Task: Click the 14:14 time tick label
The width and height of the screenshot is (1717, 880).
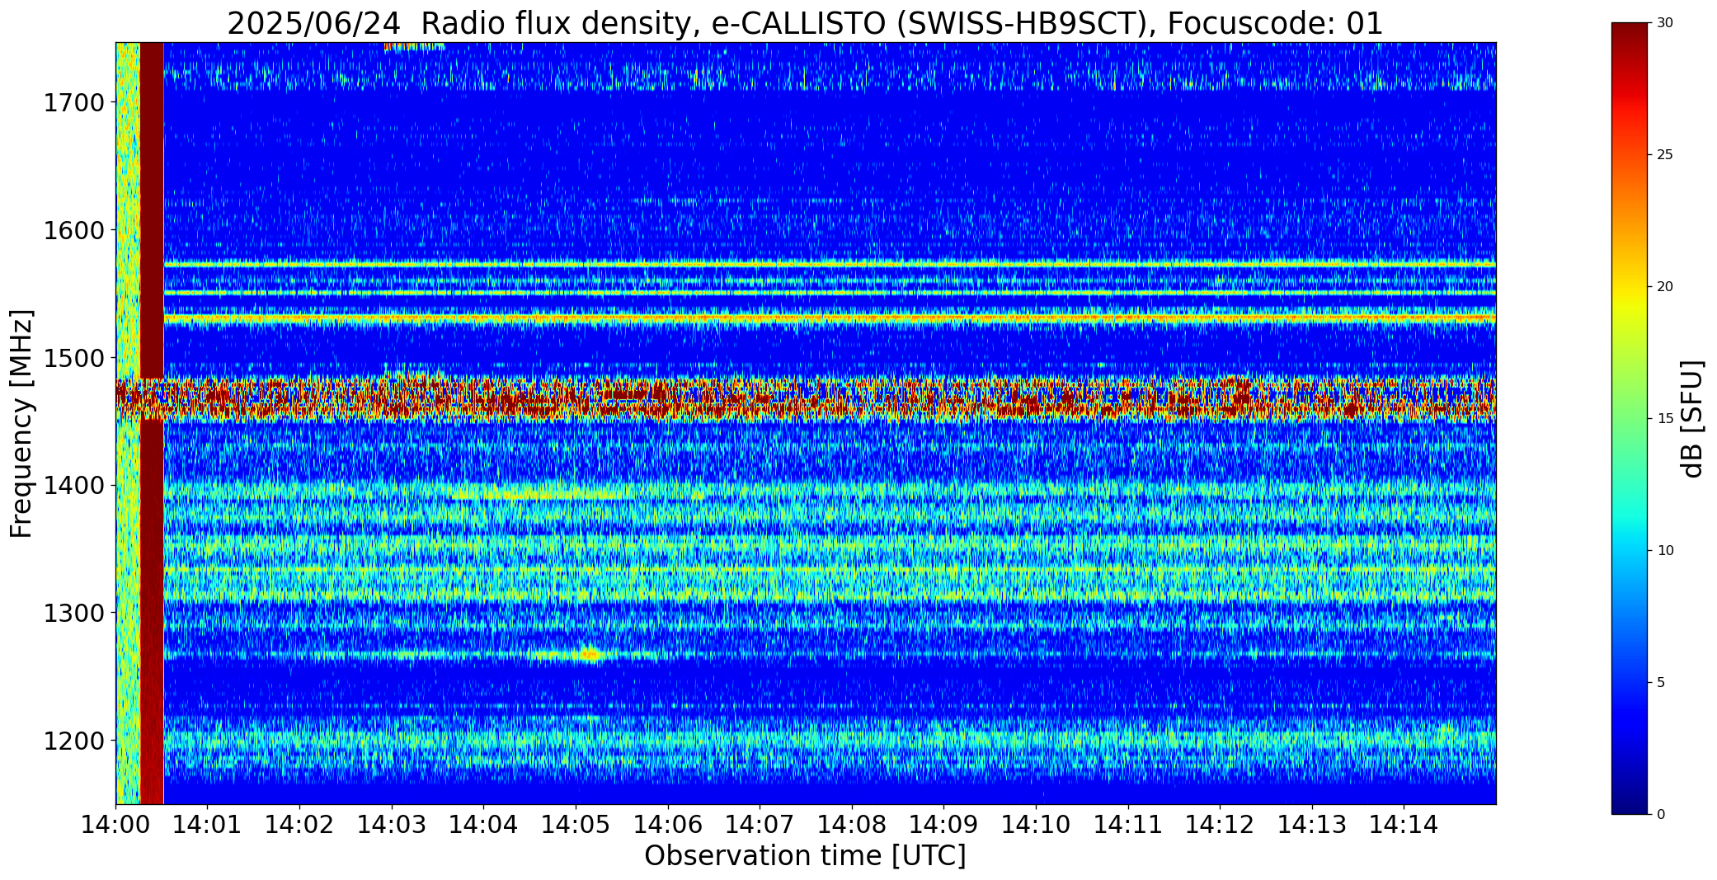Action: [x=1404, y=825]
